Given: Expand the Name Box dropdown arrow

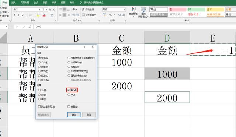Looking at the screenshot, I should [7, 27].
